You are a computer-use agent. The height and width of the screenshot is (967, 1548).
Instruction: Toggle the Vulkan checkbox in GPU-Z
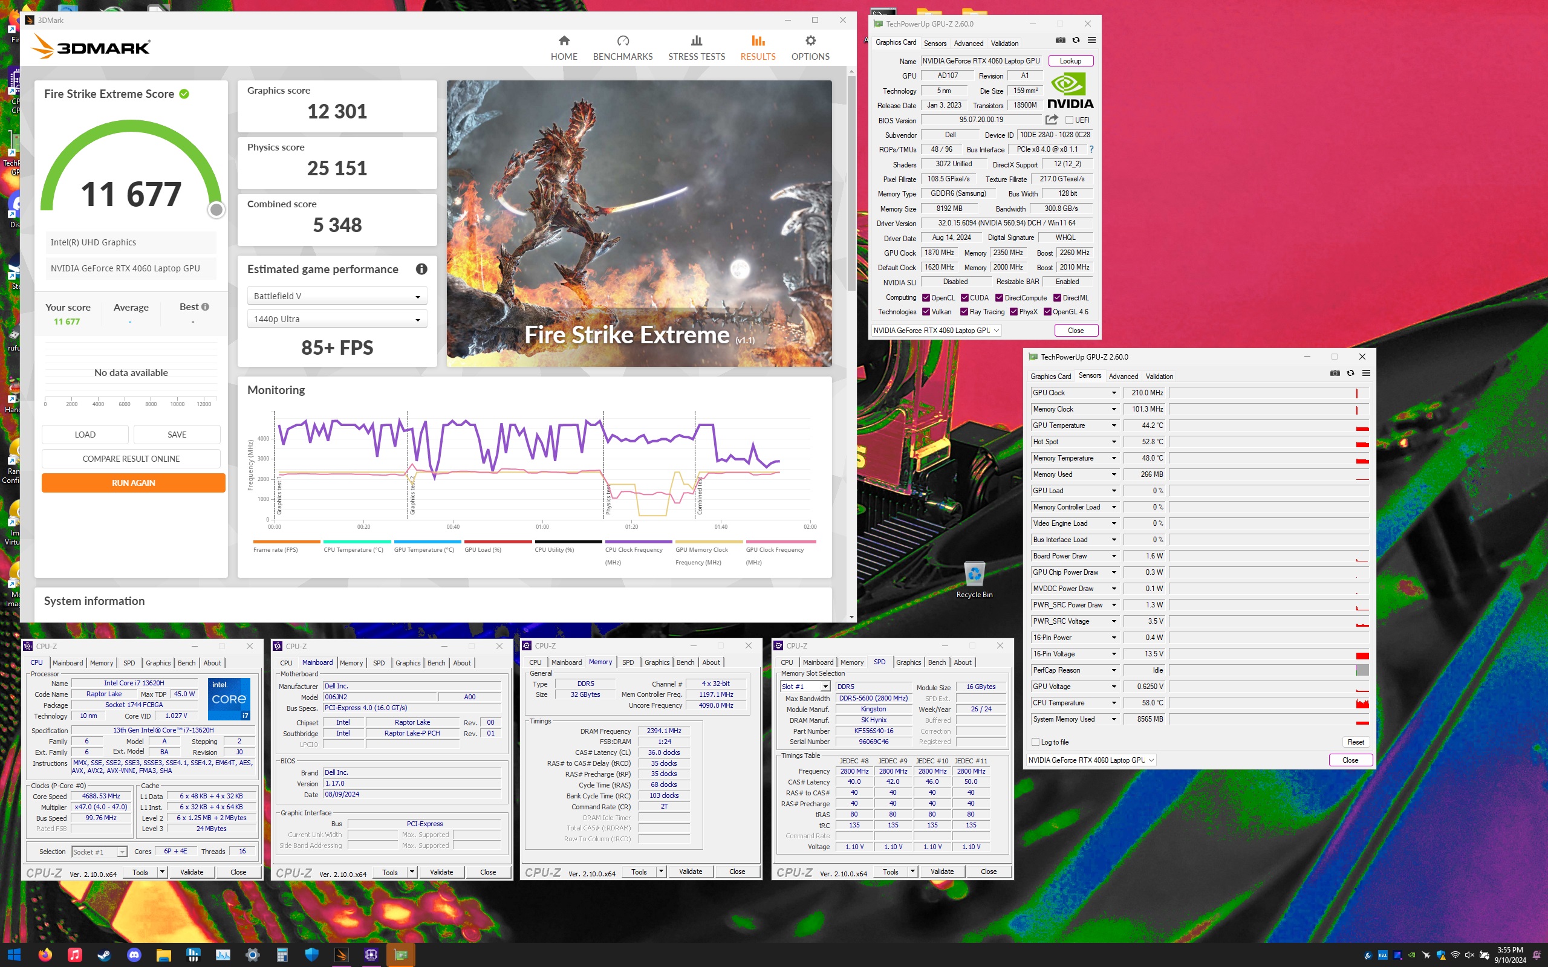926,312
